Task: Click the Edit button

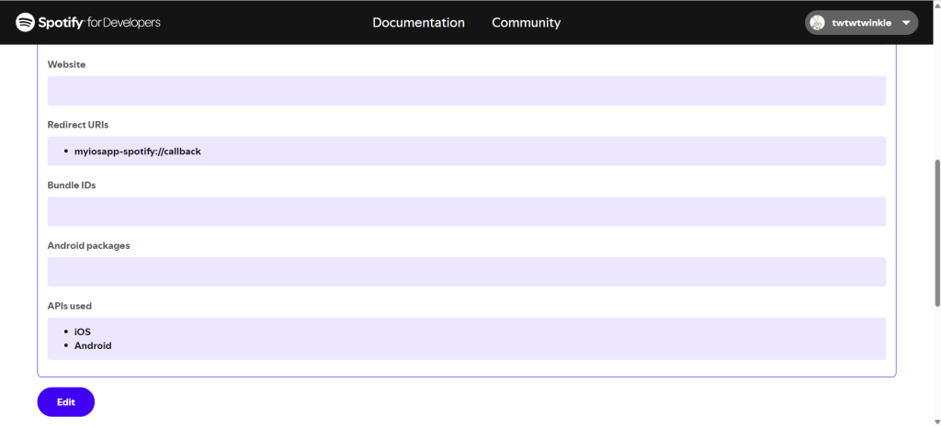Action: pos(66,402)
